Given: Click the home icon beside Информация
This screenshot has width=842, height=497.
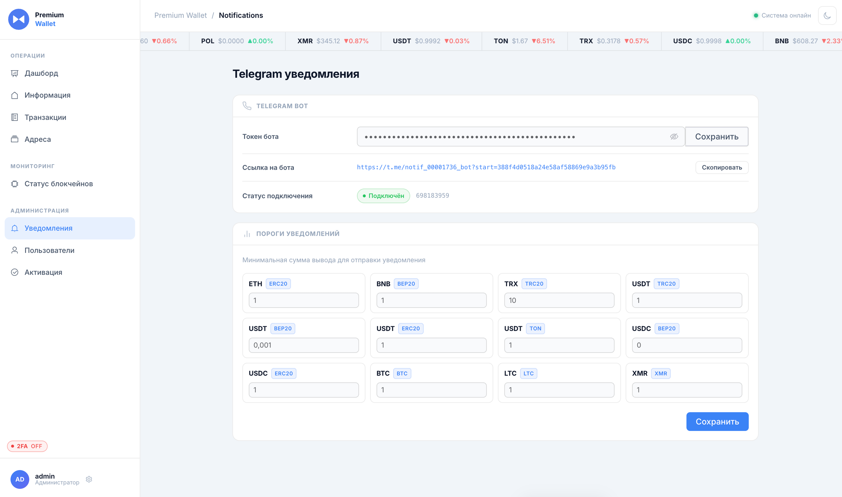Looking at the screenshot, I should (14, 95).
